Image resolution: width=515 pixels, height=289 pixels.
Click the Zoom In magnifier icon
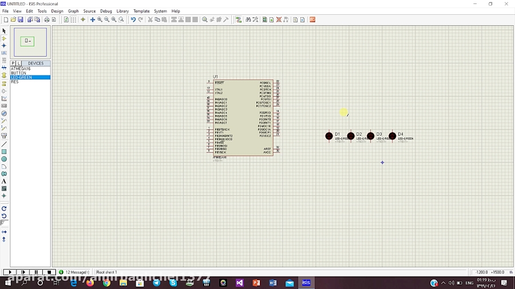pos(100,19)
